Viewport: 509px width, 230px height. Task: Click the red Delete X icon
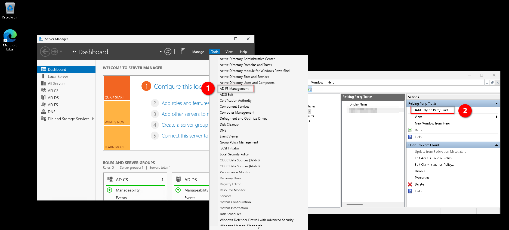pos(410,184)
